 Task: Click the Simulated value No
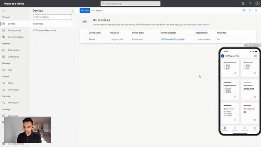[219, 39]
